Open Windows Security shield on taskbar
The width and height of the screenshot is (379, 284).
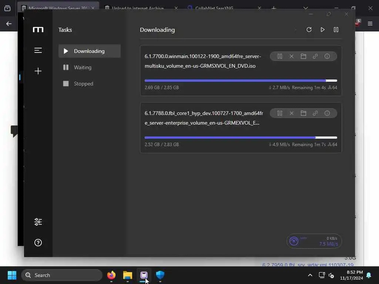(160, 275)
